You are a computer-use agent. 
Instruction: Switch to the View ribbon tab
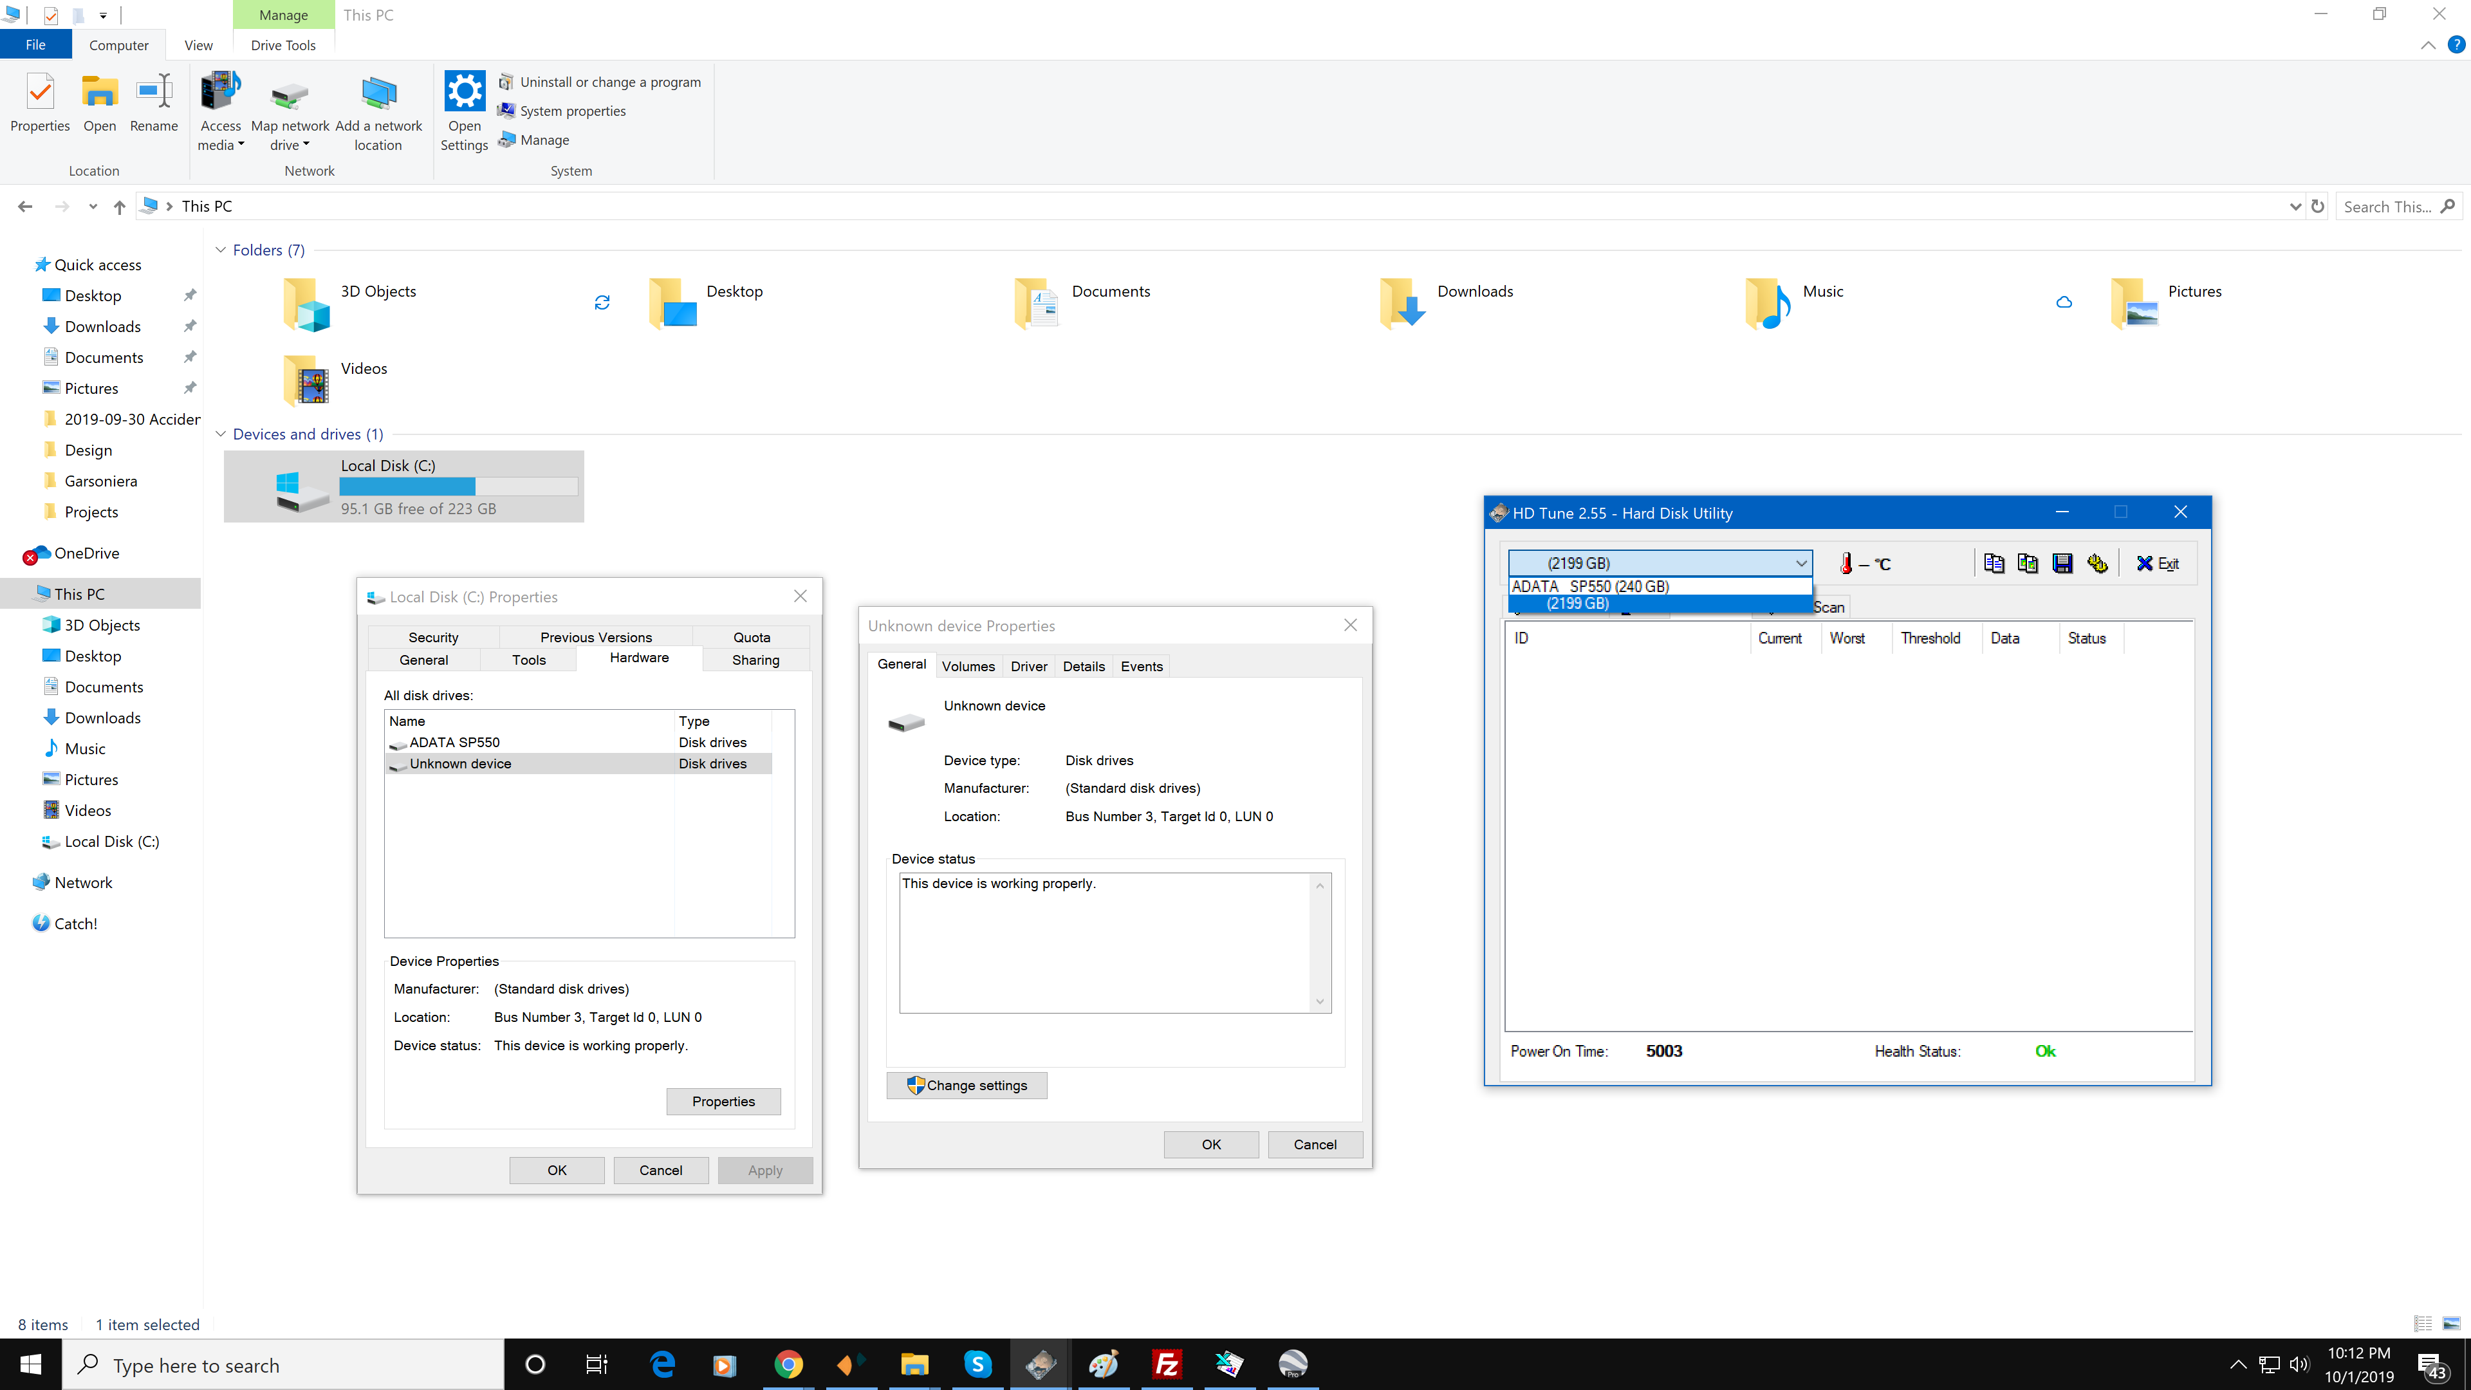click(199, 45)
